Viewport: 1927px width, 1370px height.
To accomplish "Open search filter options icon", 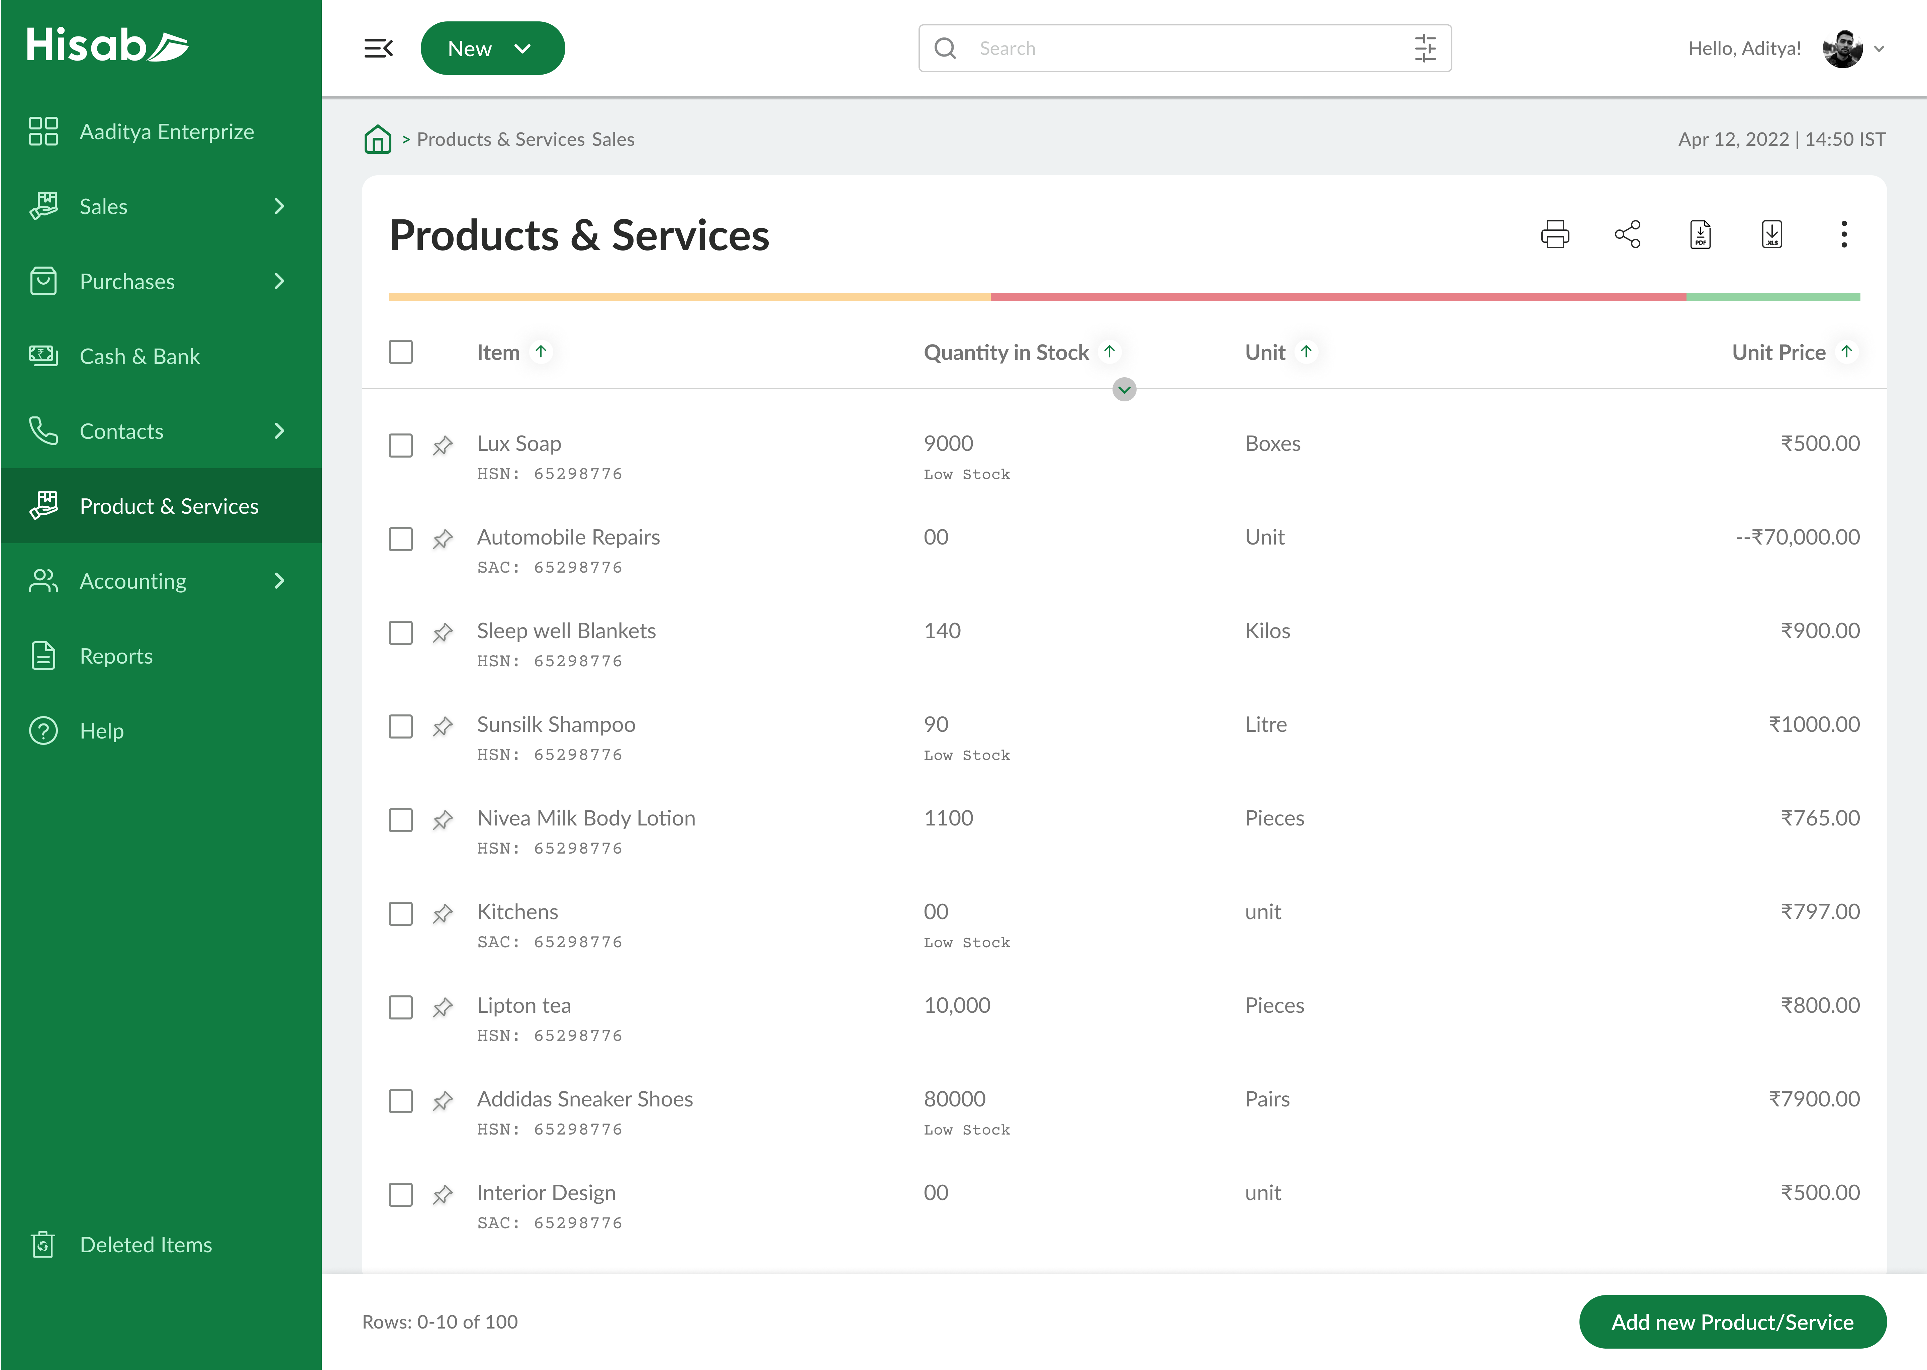I will [x=1425, y=48].
